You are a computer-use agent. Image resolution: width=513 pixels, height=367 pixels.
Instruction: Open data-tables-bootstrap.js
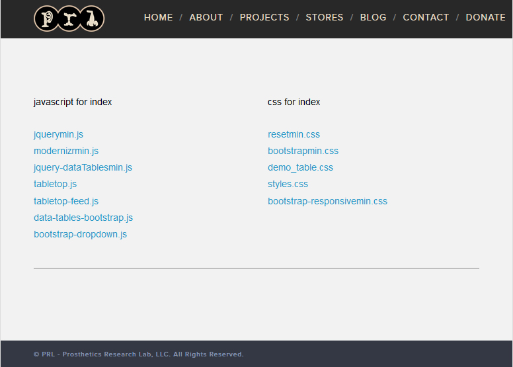(x=83, y=218)
